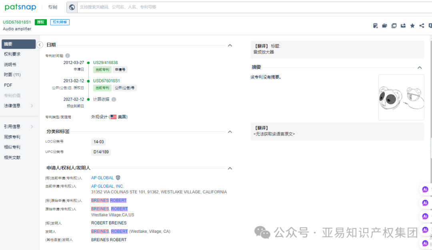Click the globe icon beside the search bar
Viewport: 432px width, 250px height.
[x=72, y=7]
